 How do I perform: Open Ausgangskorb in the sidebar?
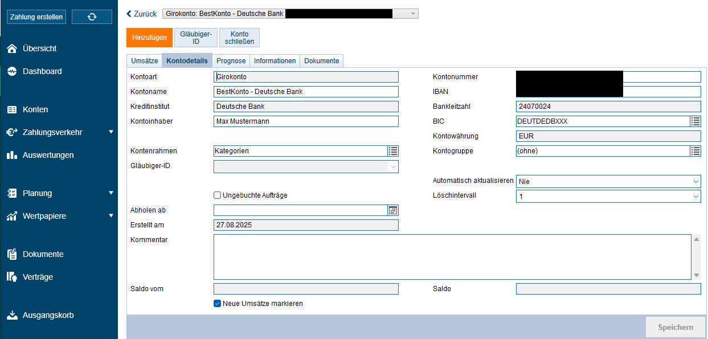point(48,316)
